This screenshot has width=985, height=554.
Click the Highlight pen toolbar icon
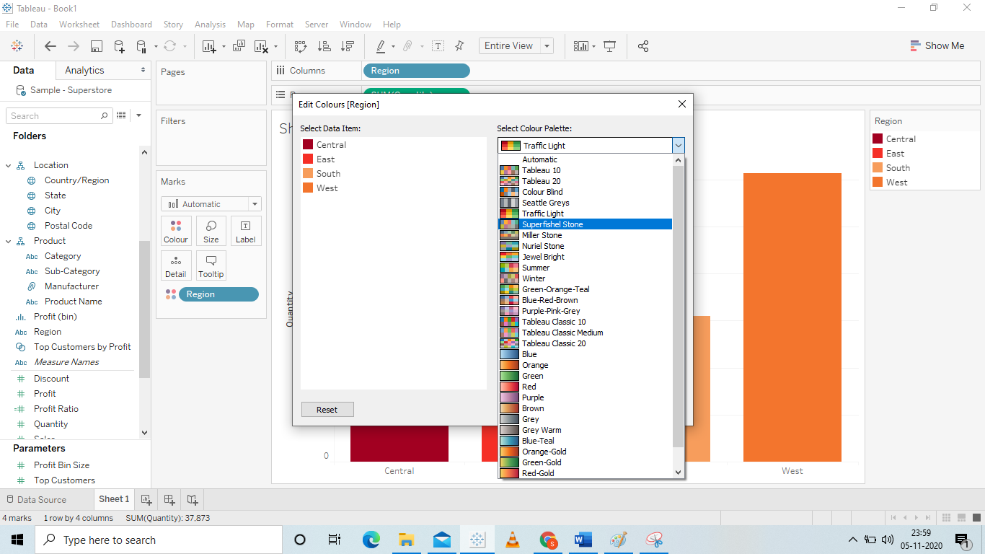point(381,46)
